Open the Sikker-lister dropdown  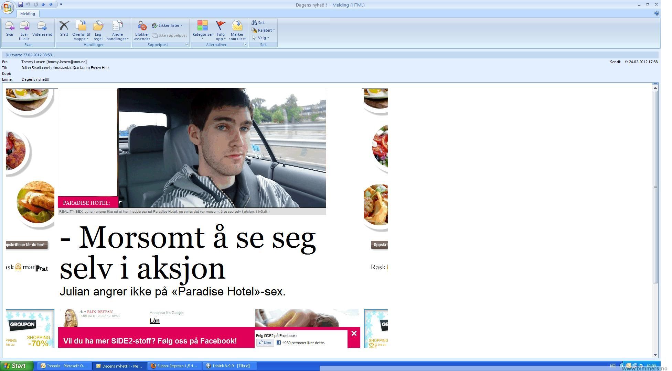click(168, 25)
